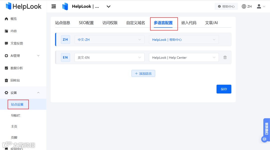270x150 pixels.
Task: Delete the English language row via trash icon
Action: click(225, 57)
